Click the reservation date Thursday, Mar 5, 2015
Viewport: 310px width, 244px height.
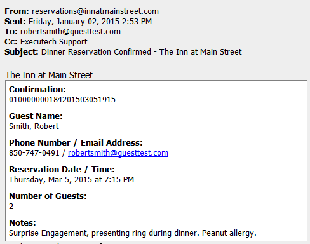coord(51,180)
